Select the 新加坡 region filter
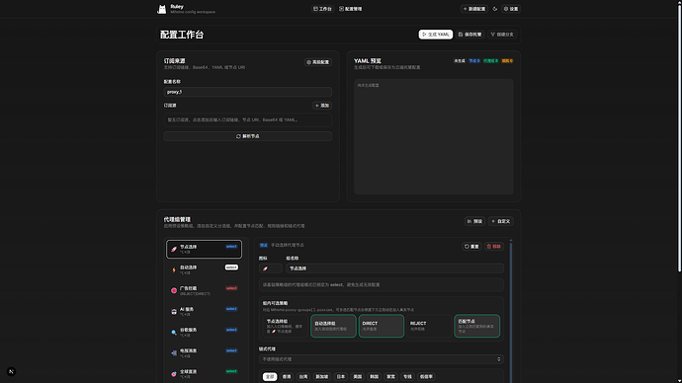 coord(322,376)
